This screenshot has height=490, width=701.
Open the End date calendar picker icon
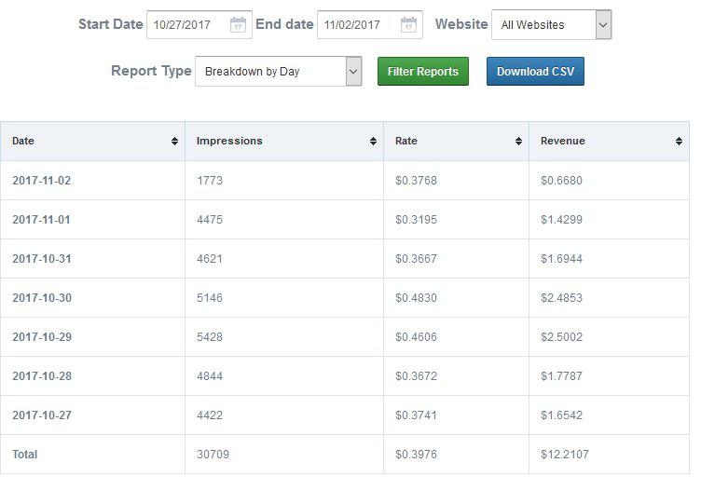tap(409, 25)
